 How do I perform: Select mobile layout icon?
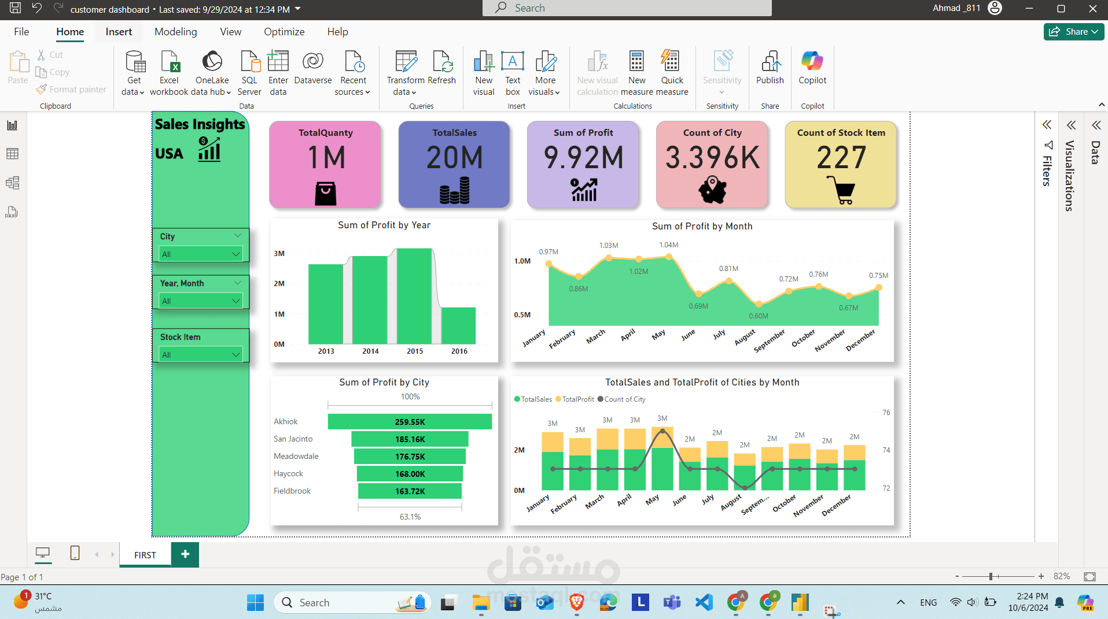coord(75,553)
